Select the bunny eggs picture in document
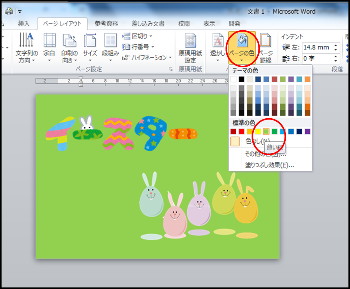This screenshot has height=289, width=350. click(x=199, y=206)
